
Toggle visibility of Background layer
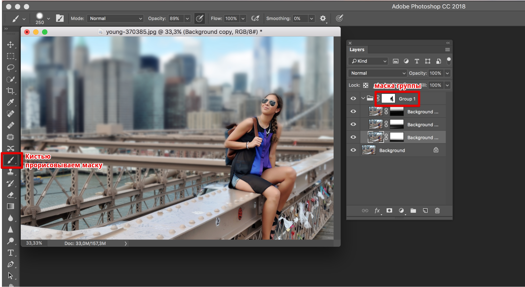point(354,151)
